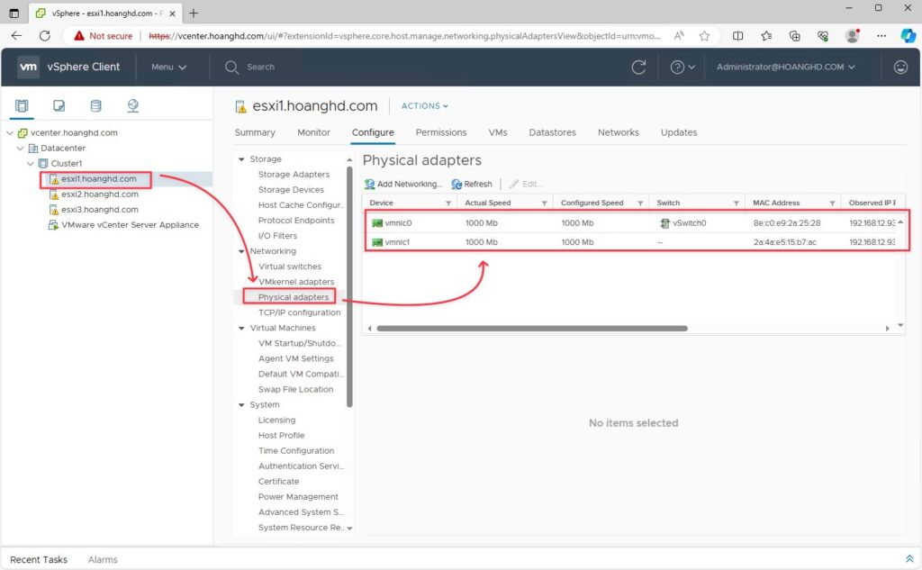Open the help question-mark menu
Screen dimensions: 922x570
pyautogui.click(x=682, y=67)
